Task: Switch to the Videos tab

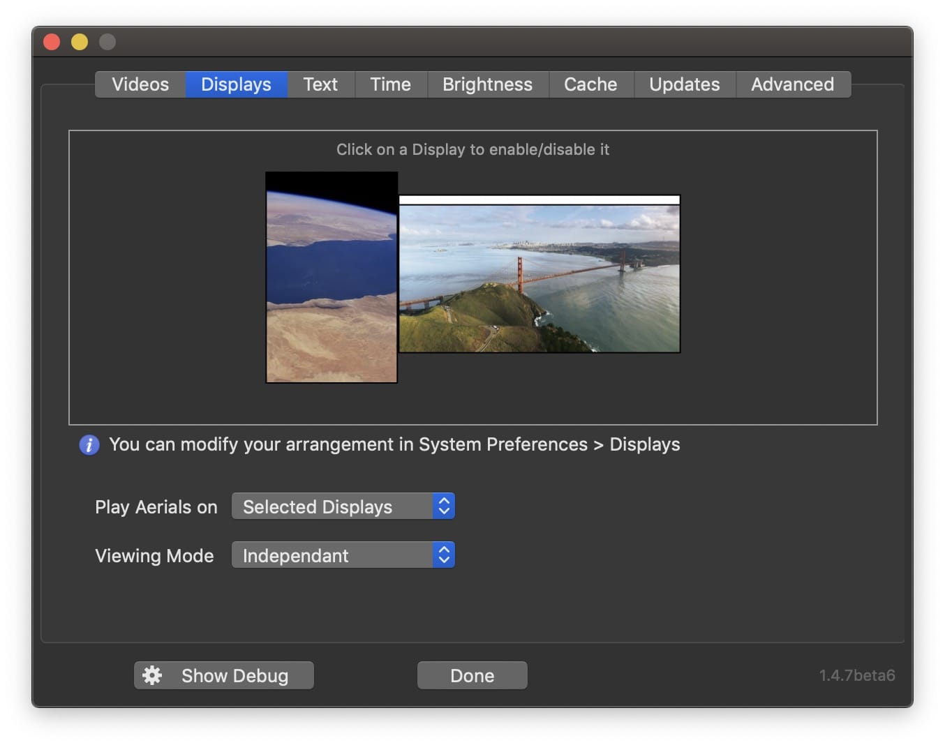Action: [140, 84]
